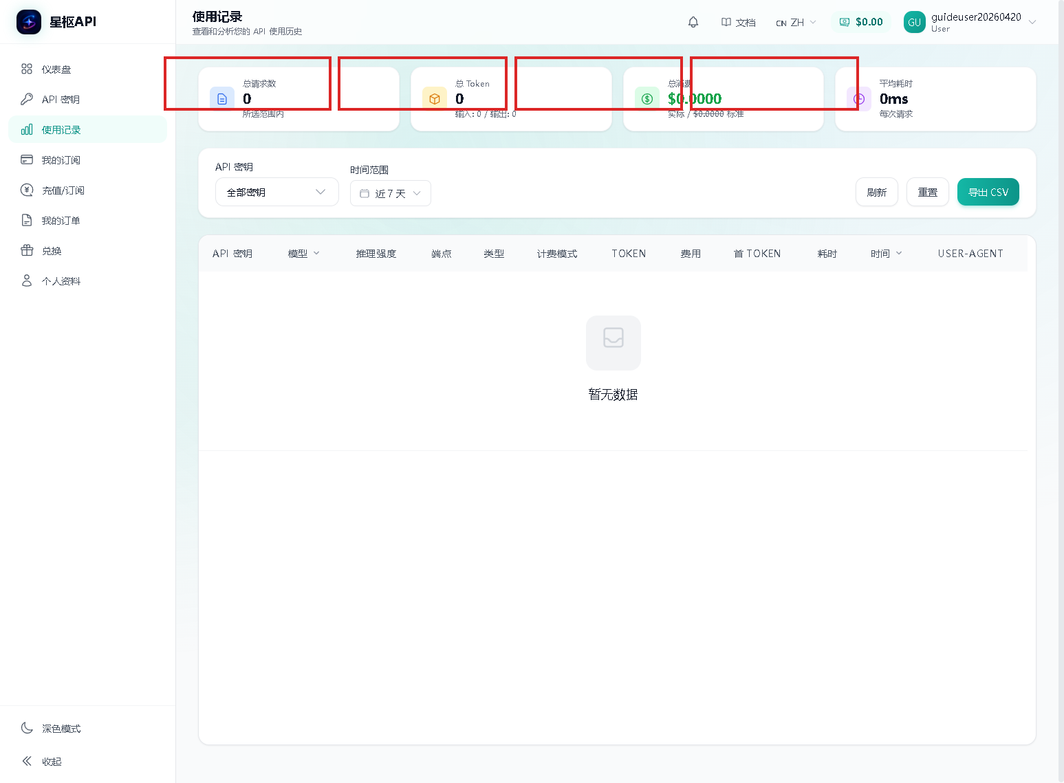Go to 仪表盘 dashboard in sidebar
Image resolution: width=1064 pixels, height=783 pixels.
click(56, 69)
